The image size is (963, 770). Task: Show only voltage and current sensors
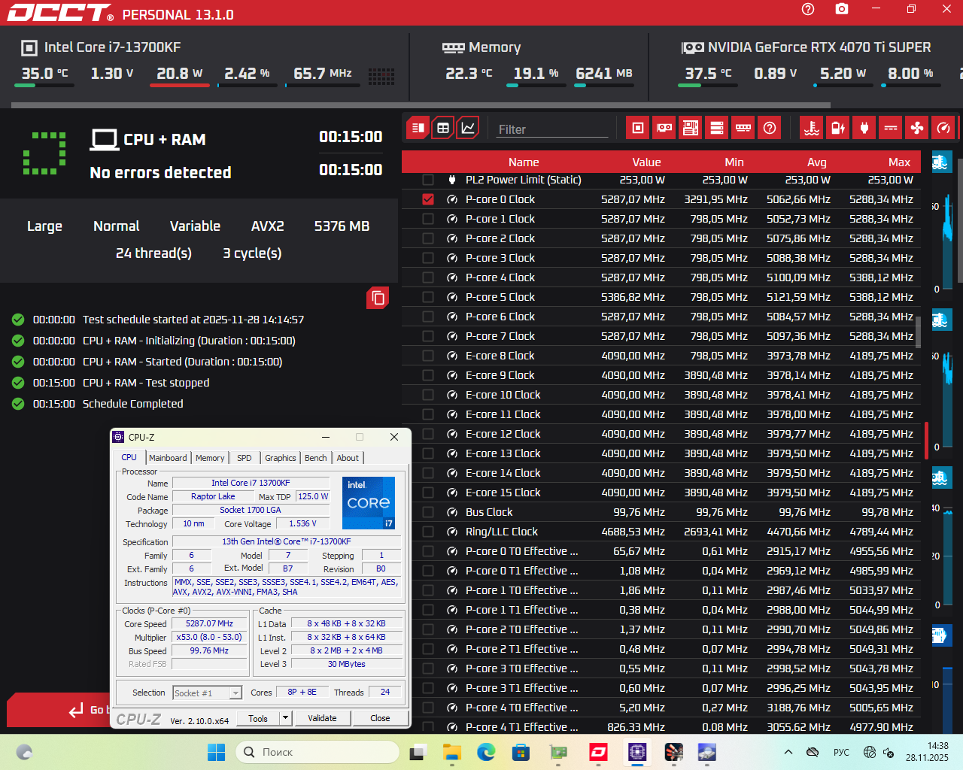coord(891,128)
